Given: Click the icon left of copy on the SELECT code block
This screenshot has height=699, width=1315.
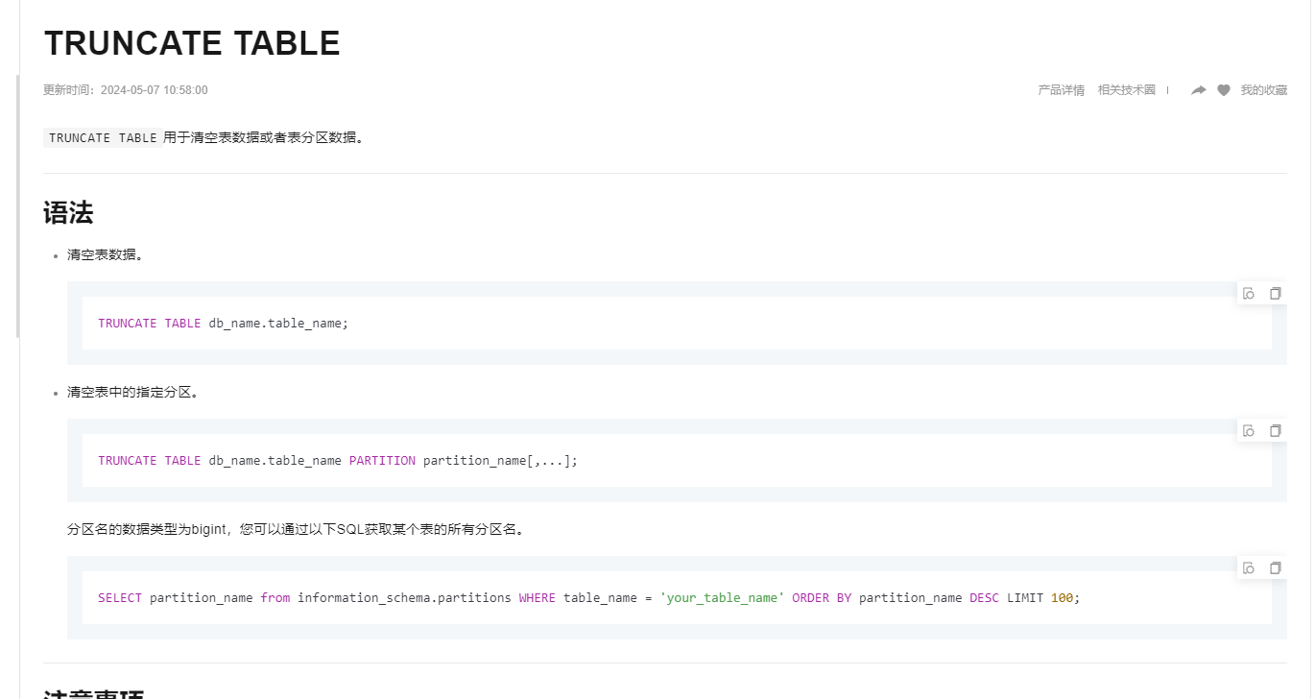Looking at the screenshot, I should [1249, 568].
